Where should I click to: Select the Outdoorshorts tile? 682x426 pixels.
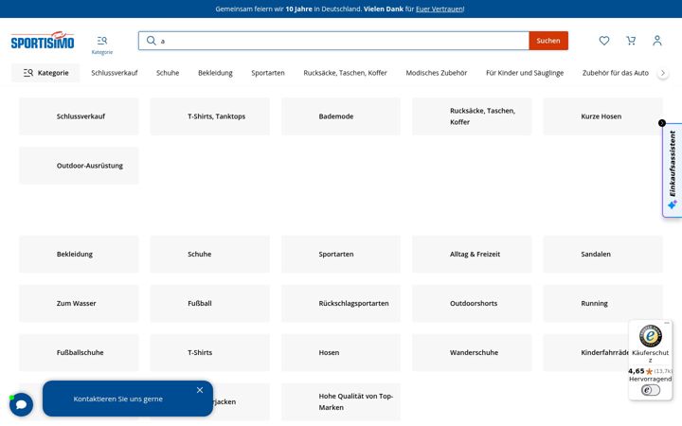[x=472, y=303]
